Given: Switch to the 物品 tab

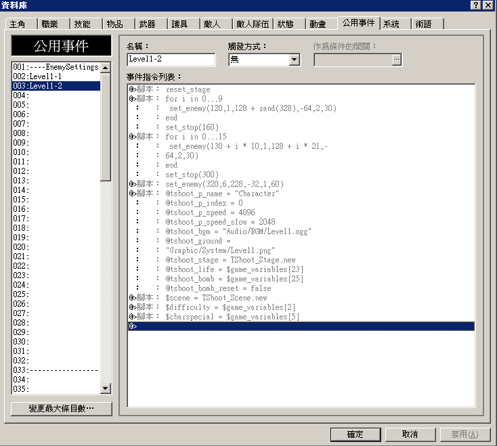Looking at the screenshot, I should point(118,24).
